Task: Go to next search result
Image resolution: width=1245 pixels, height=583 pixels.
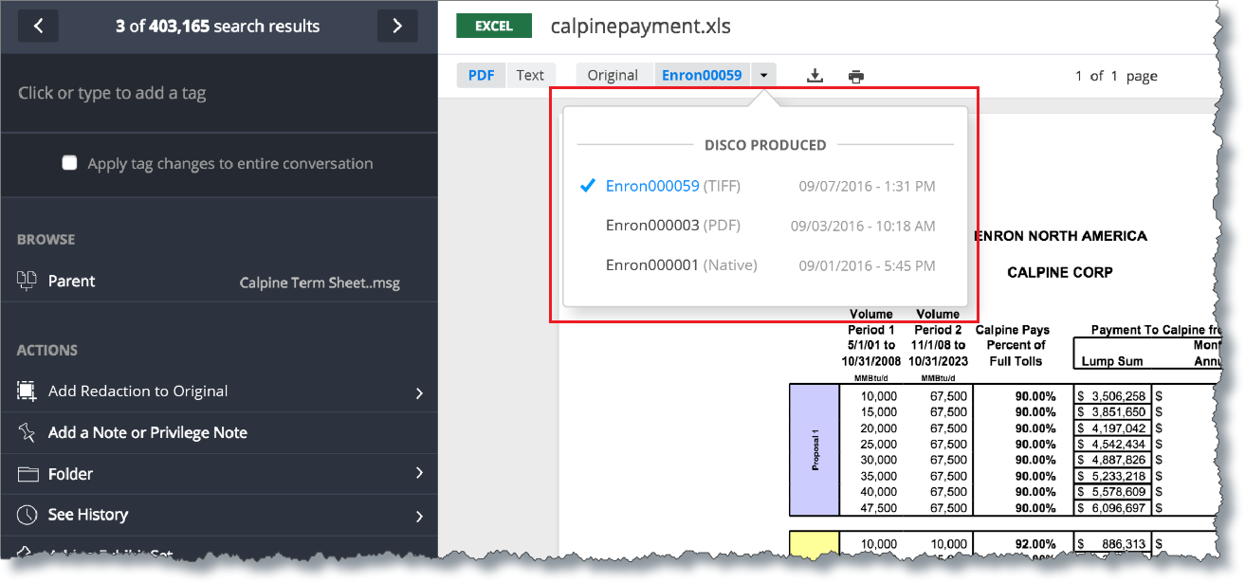Action: (x=397, y=26)
